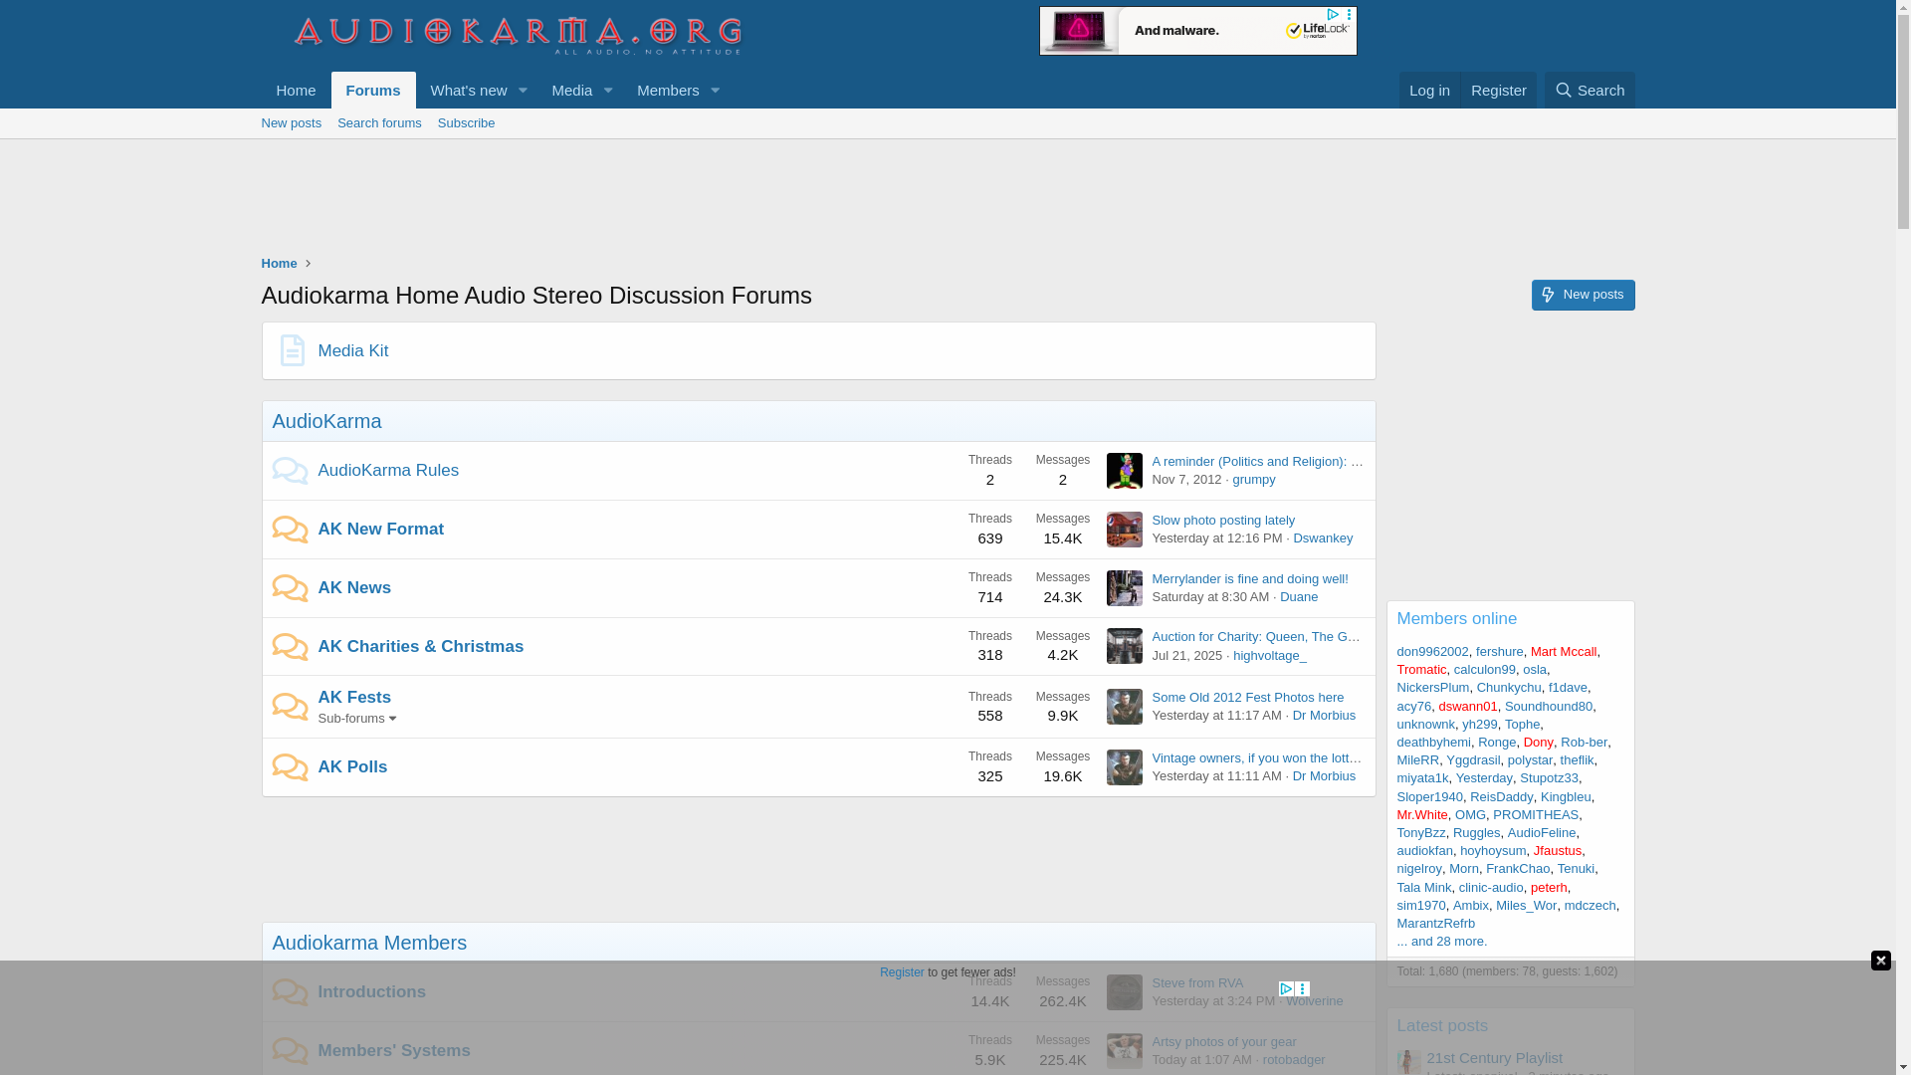This screenshot has width=1911, height=1075.
Task: Click the AK Charities & Christmas forum icon
Action: (290, 647)
